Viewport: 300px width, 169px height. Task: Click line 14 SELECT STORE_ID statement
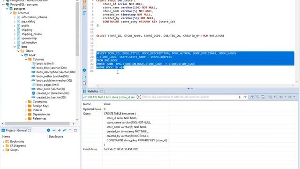pos(160,36)
